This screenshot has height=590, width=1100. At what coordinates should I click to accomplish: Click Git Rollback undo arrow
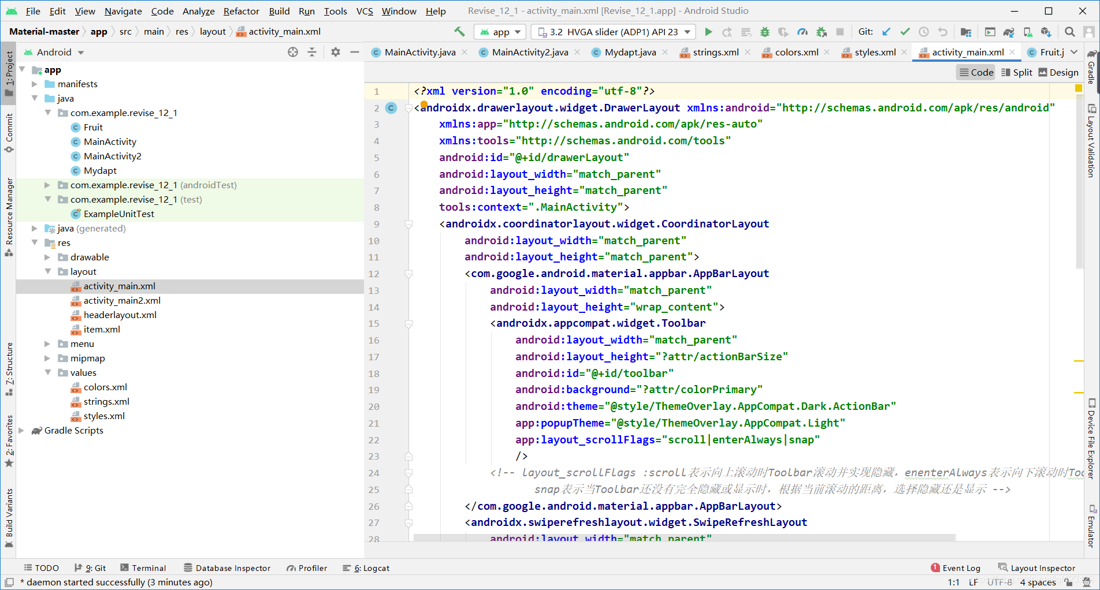click(943, 32)
